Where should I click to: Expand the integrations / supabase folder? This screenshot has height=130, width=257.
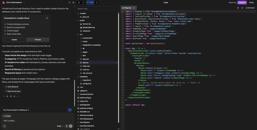90,45
